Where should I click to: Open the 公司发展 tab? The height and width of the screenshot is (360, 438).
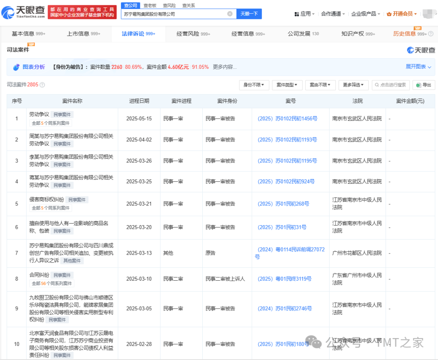[303, 34]
